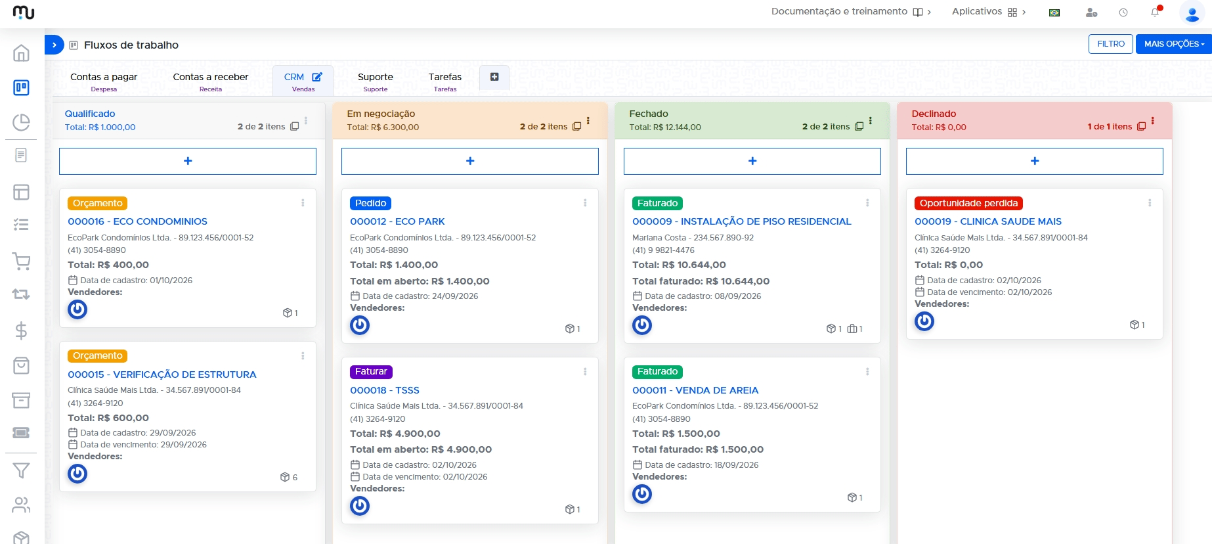Select the Kanban workflows sidebar icon
This screenshot has width=1212, height=544.
click(21, 87)
